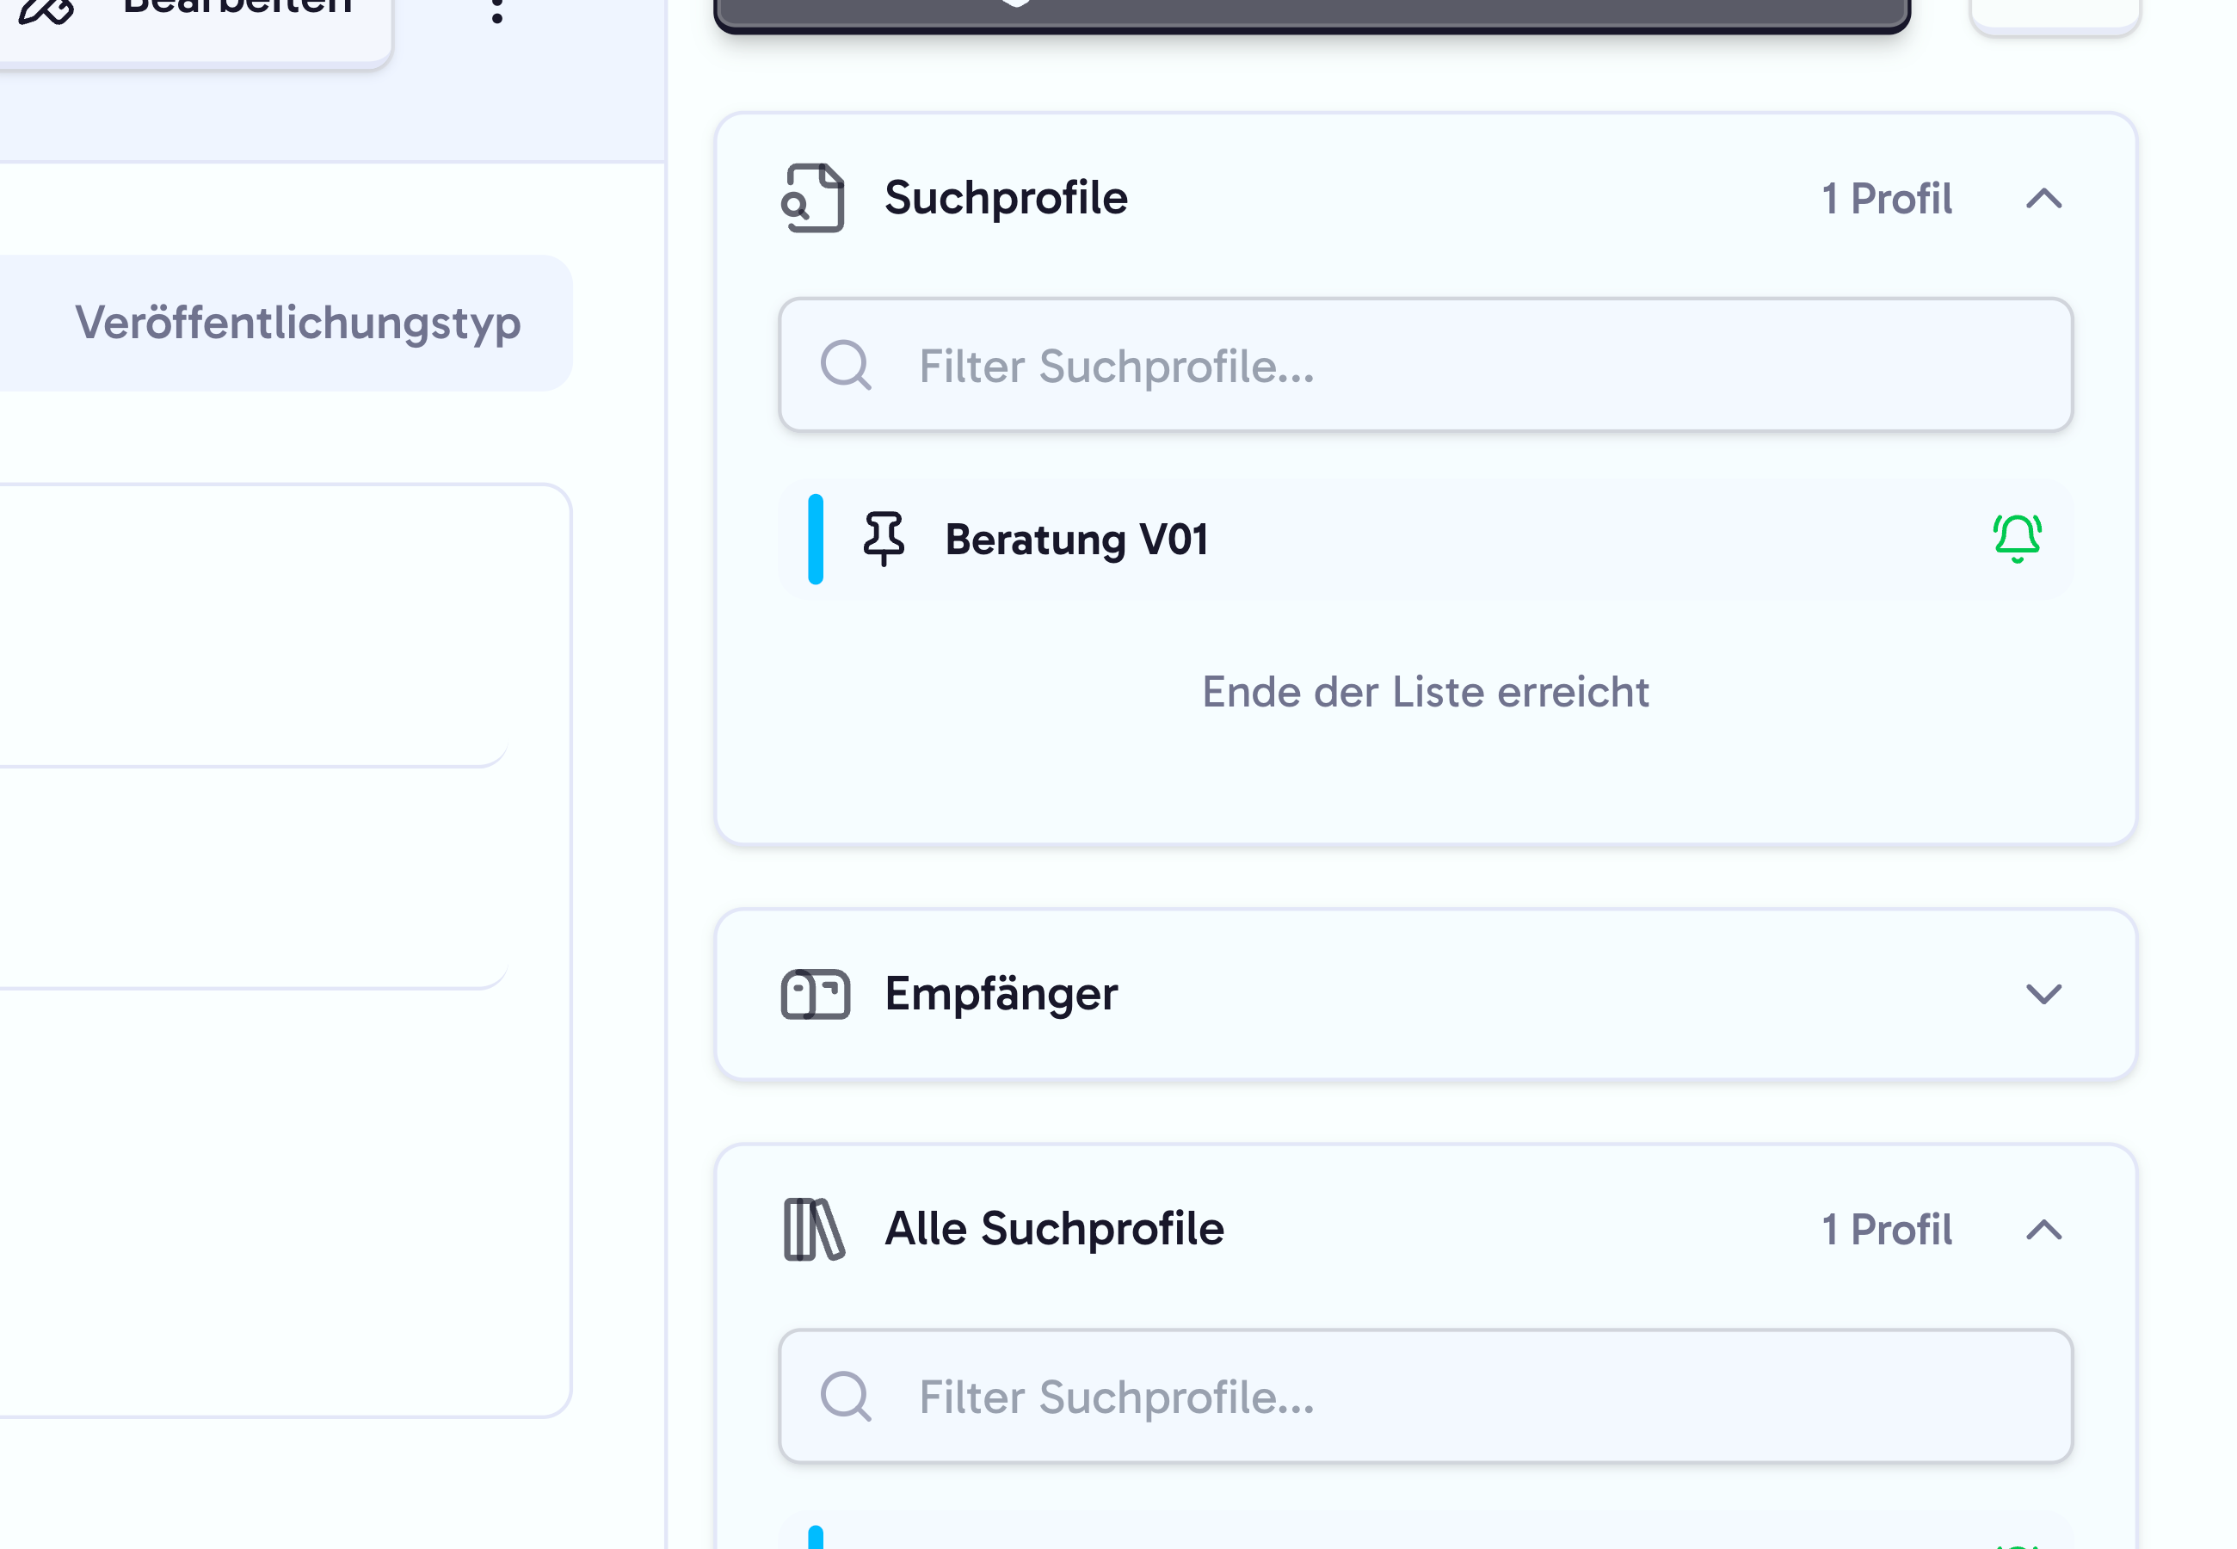Expand the Empfänger section chevron
This screenshot has height=1549, width=2237.
2043,994
